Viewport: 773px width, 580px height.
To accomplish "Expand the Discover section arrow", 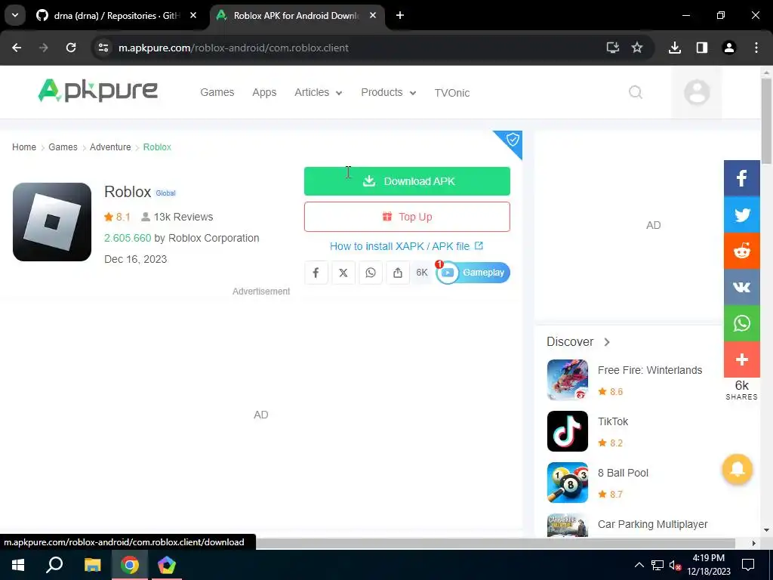I will tap(607, 342).
